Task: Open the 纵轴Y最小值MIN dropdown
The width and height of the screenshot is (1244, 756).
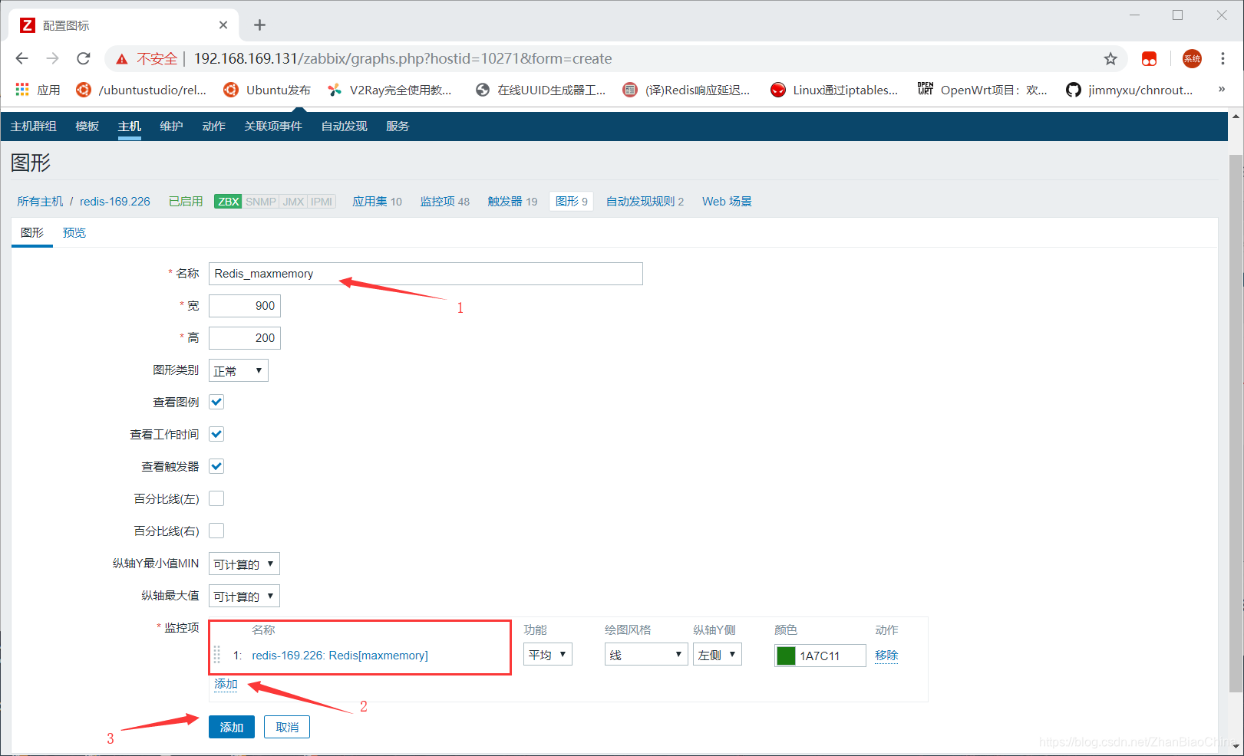Action: (x=244, y=564)
